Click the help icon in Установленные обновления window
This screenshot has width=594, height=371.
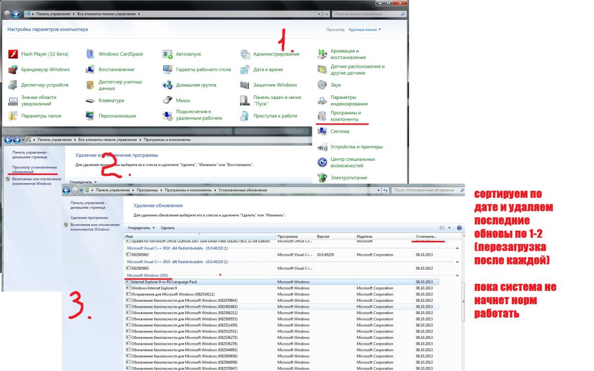pos(459,228)
